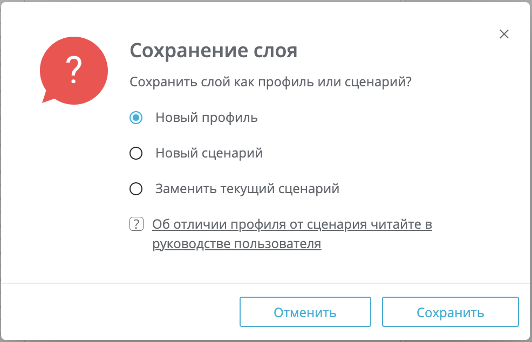The height and width of the screenshot is (342, 532).
Task: Click the divider line above the footer buttons
Action: coord(266,283)
